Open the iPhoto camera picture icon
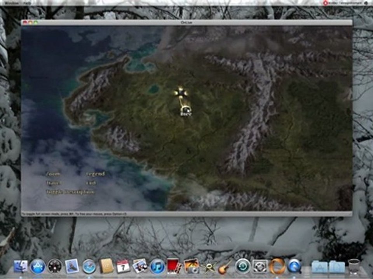This screenshot has width=373, height=279. (x=191, y=266)
